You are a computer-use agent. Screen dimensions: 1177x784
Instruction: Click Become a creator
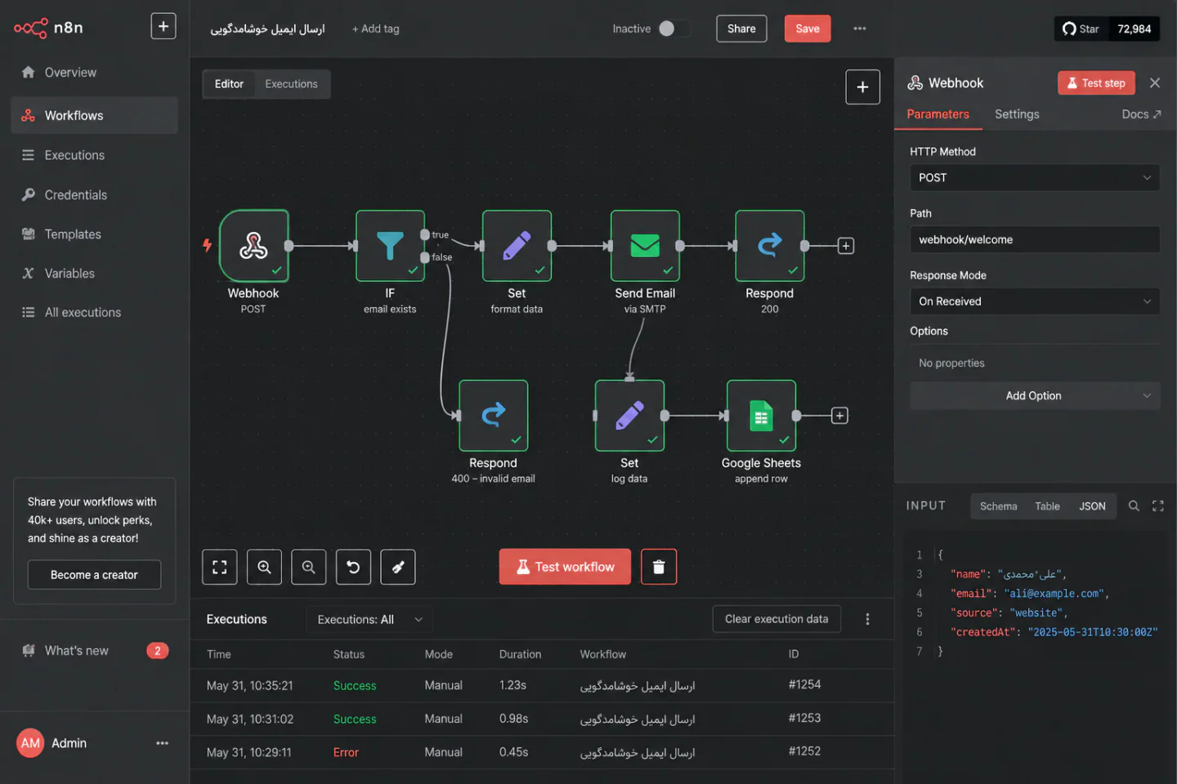94,575
